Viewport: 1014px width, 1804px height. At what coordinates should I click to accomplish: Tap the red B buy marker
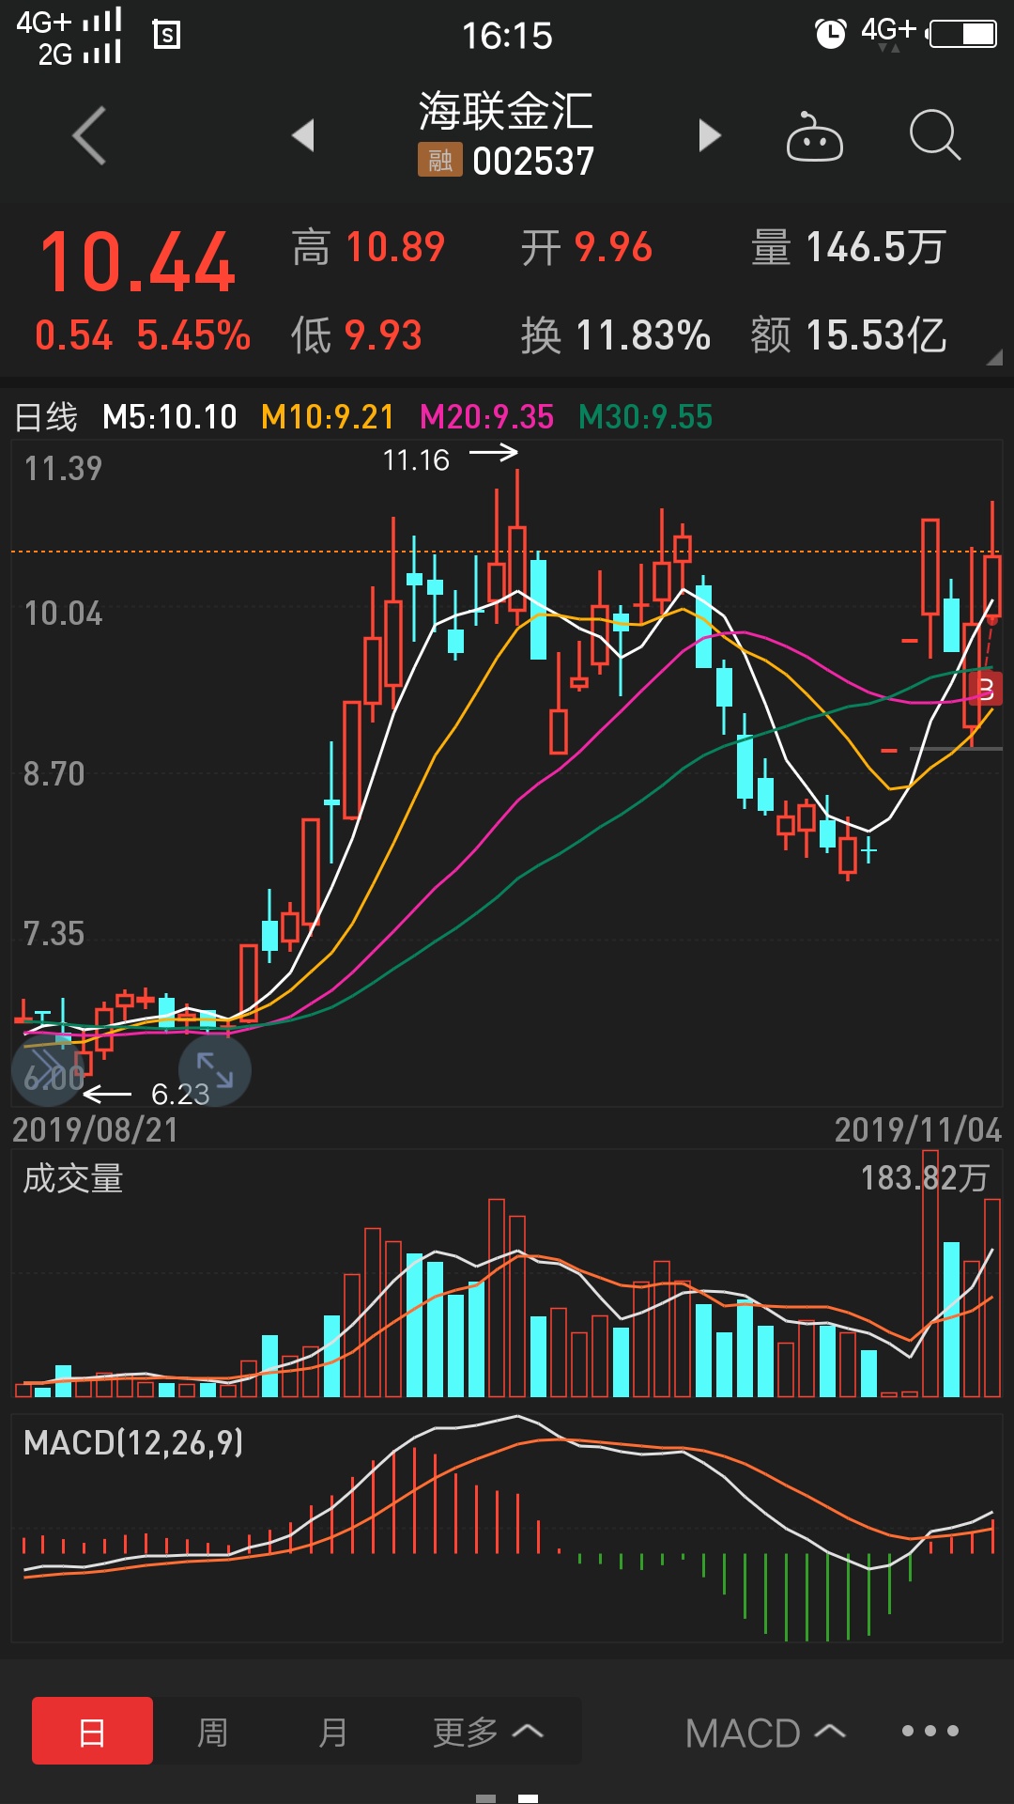point(988,689)
